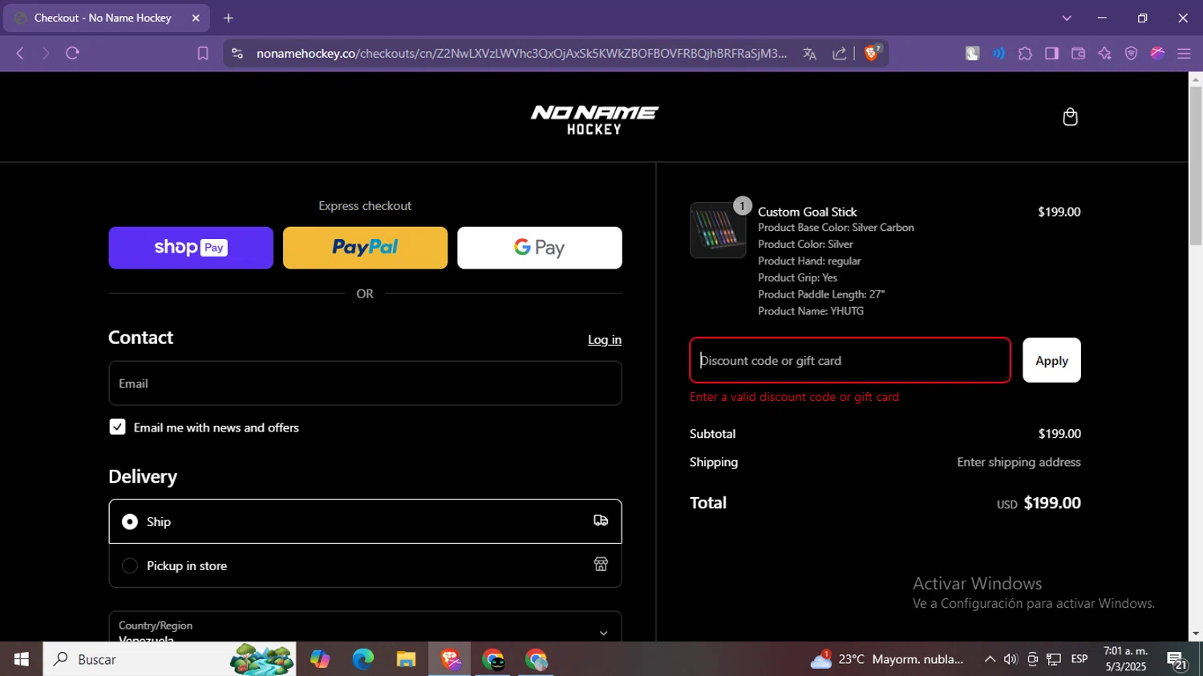Pay with Google Pay button
Image resolution: width=1203 pixels, height=676 pixels.
(x=540, y=248)
